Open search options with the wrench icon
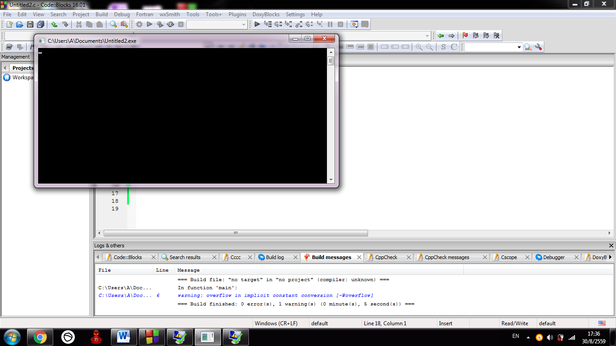Screen dimensions: 616x346 tap(538, 47)
